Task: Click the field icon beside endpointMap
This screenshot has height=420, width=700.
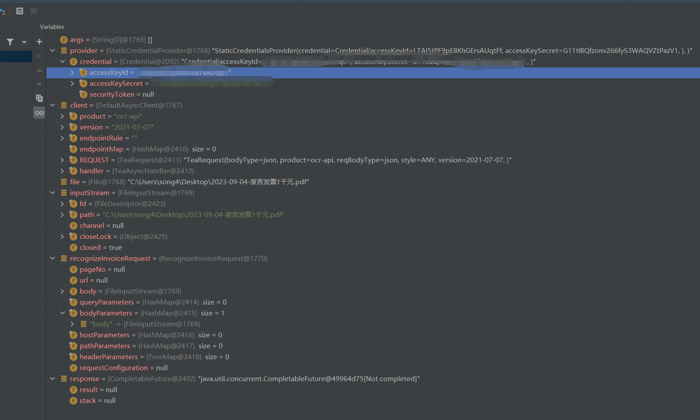Action: click(x=73, y=149)
